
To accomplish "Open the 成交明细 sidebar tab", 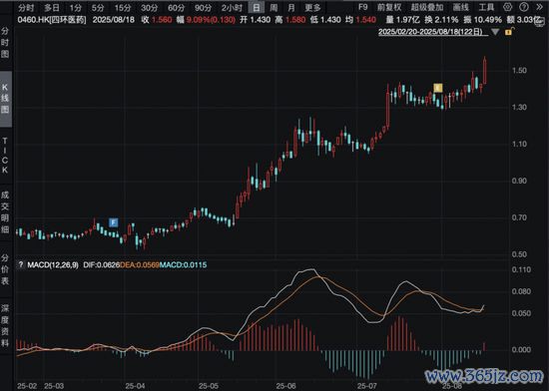I will click(5, 212).
